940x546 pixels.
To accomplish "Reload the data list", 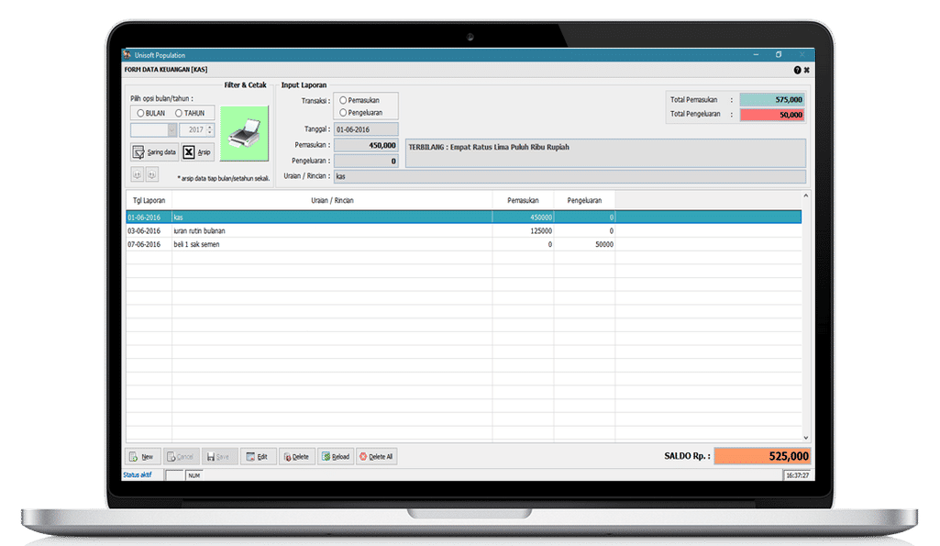I will pos(335,456).
